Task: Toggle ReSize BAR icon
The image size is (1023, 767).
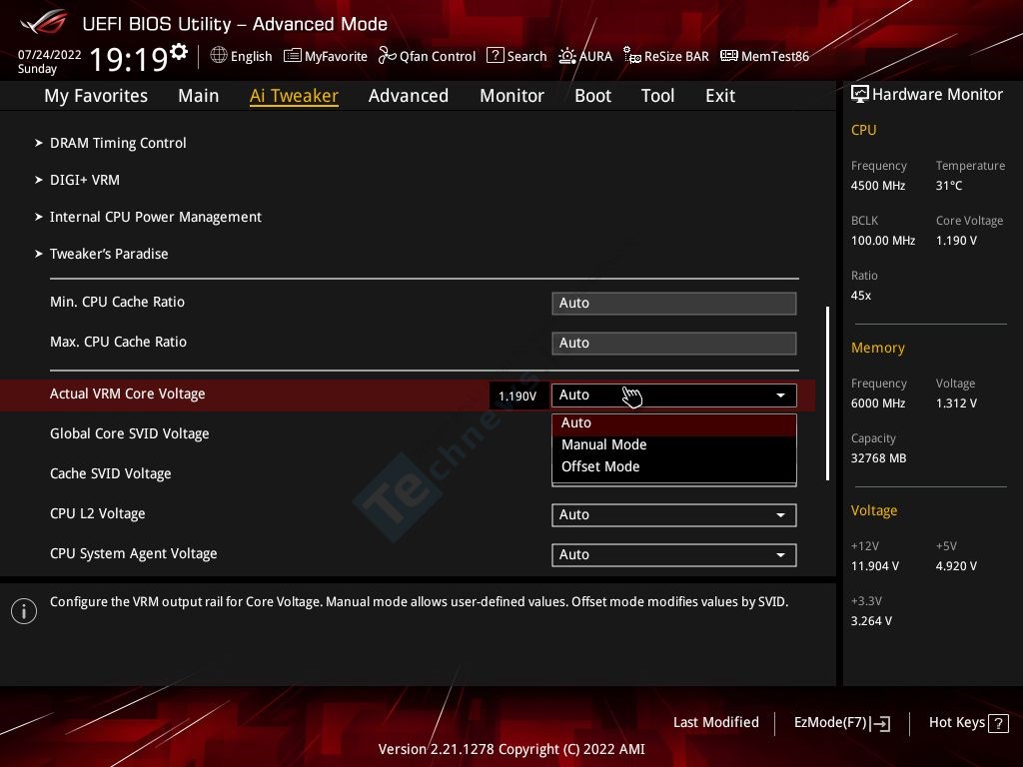Action: (x=632, y=56)
